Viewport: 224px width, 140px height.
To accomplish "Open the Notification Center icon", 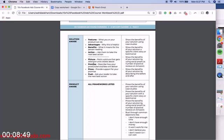I will tap(219, 2).
